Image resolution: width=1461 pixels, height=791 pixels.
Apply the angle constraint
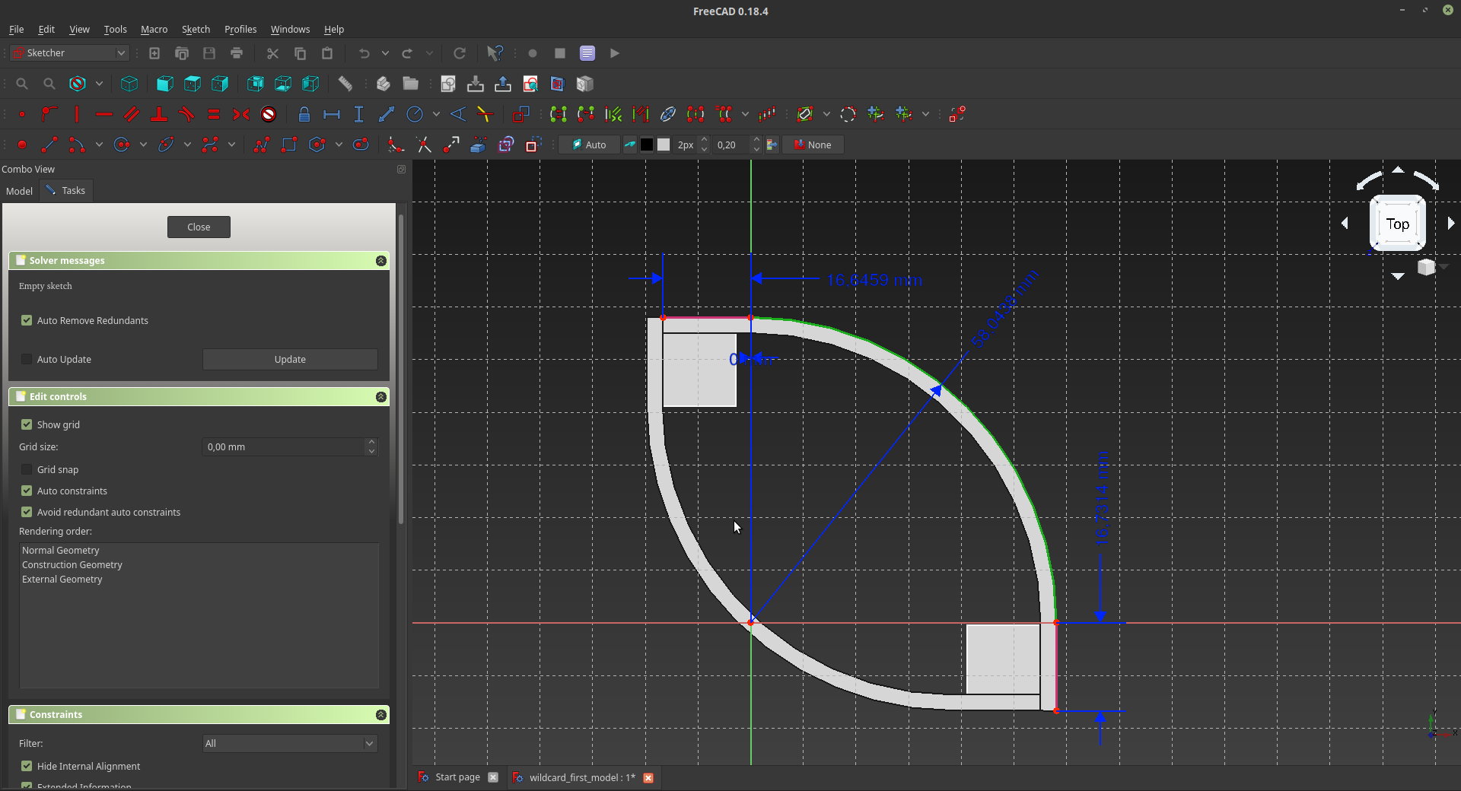point(458,114)
